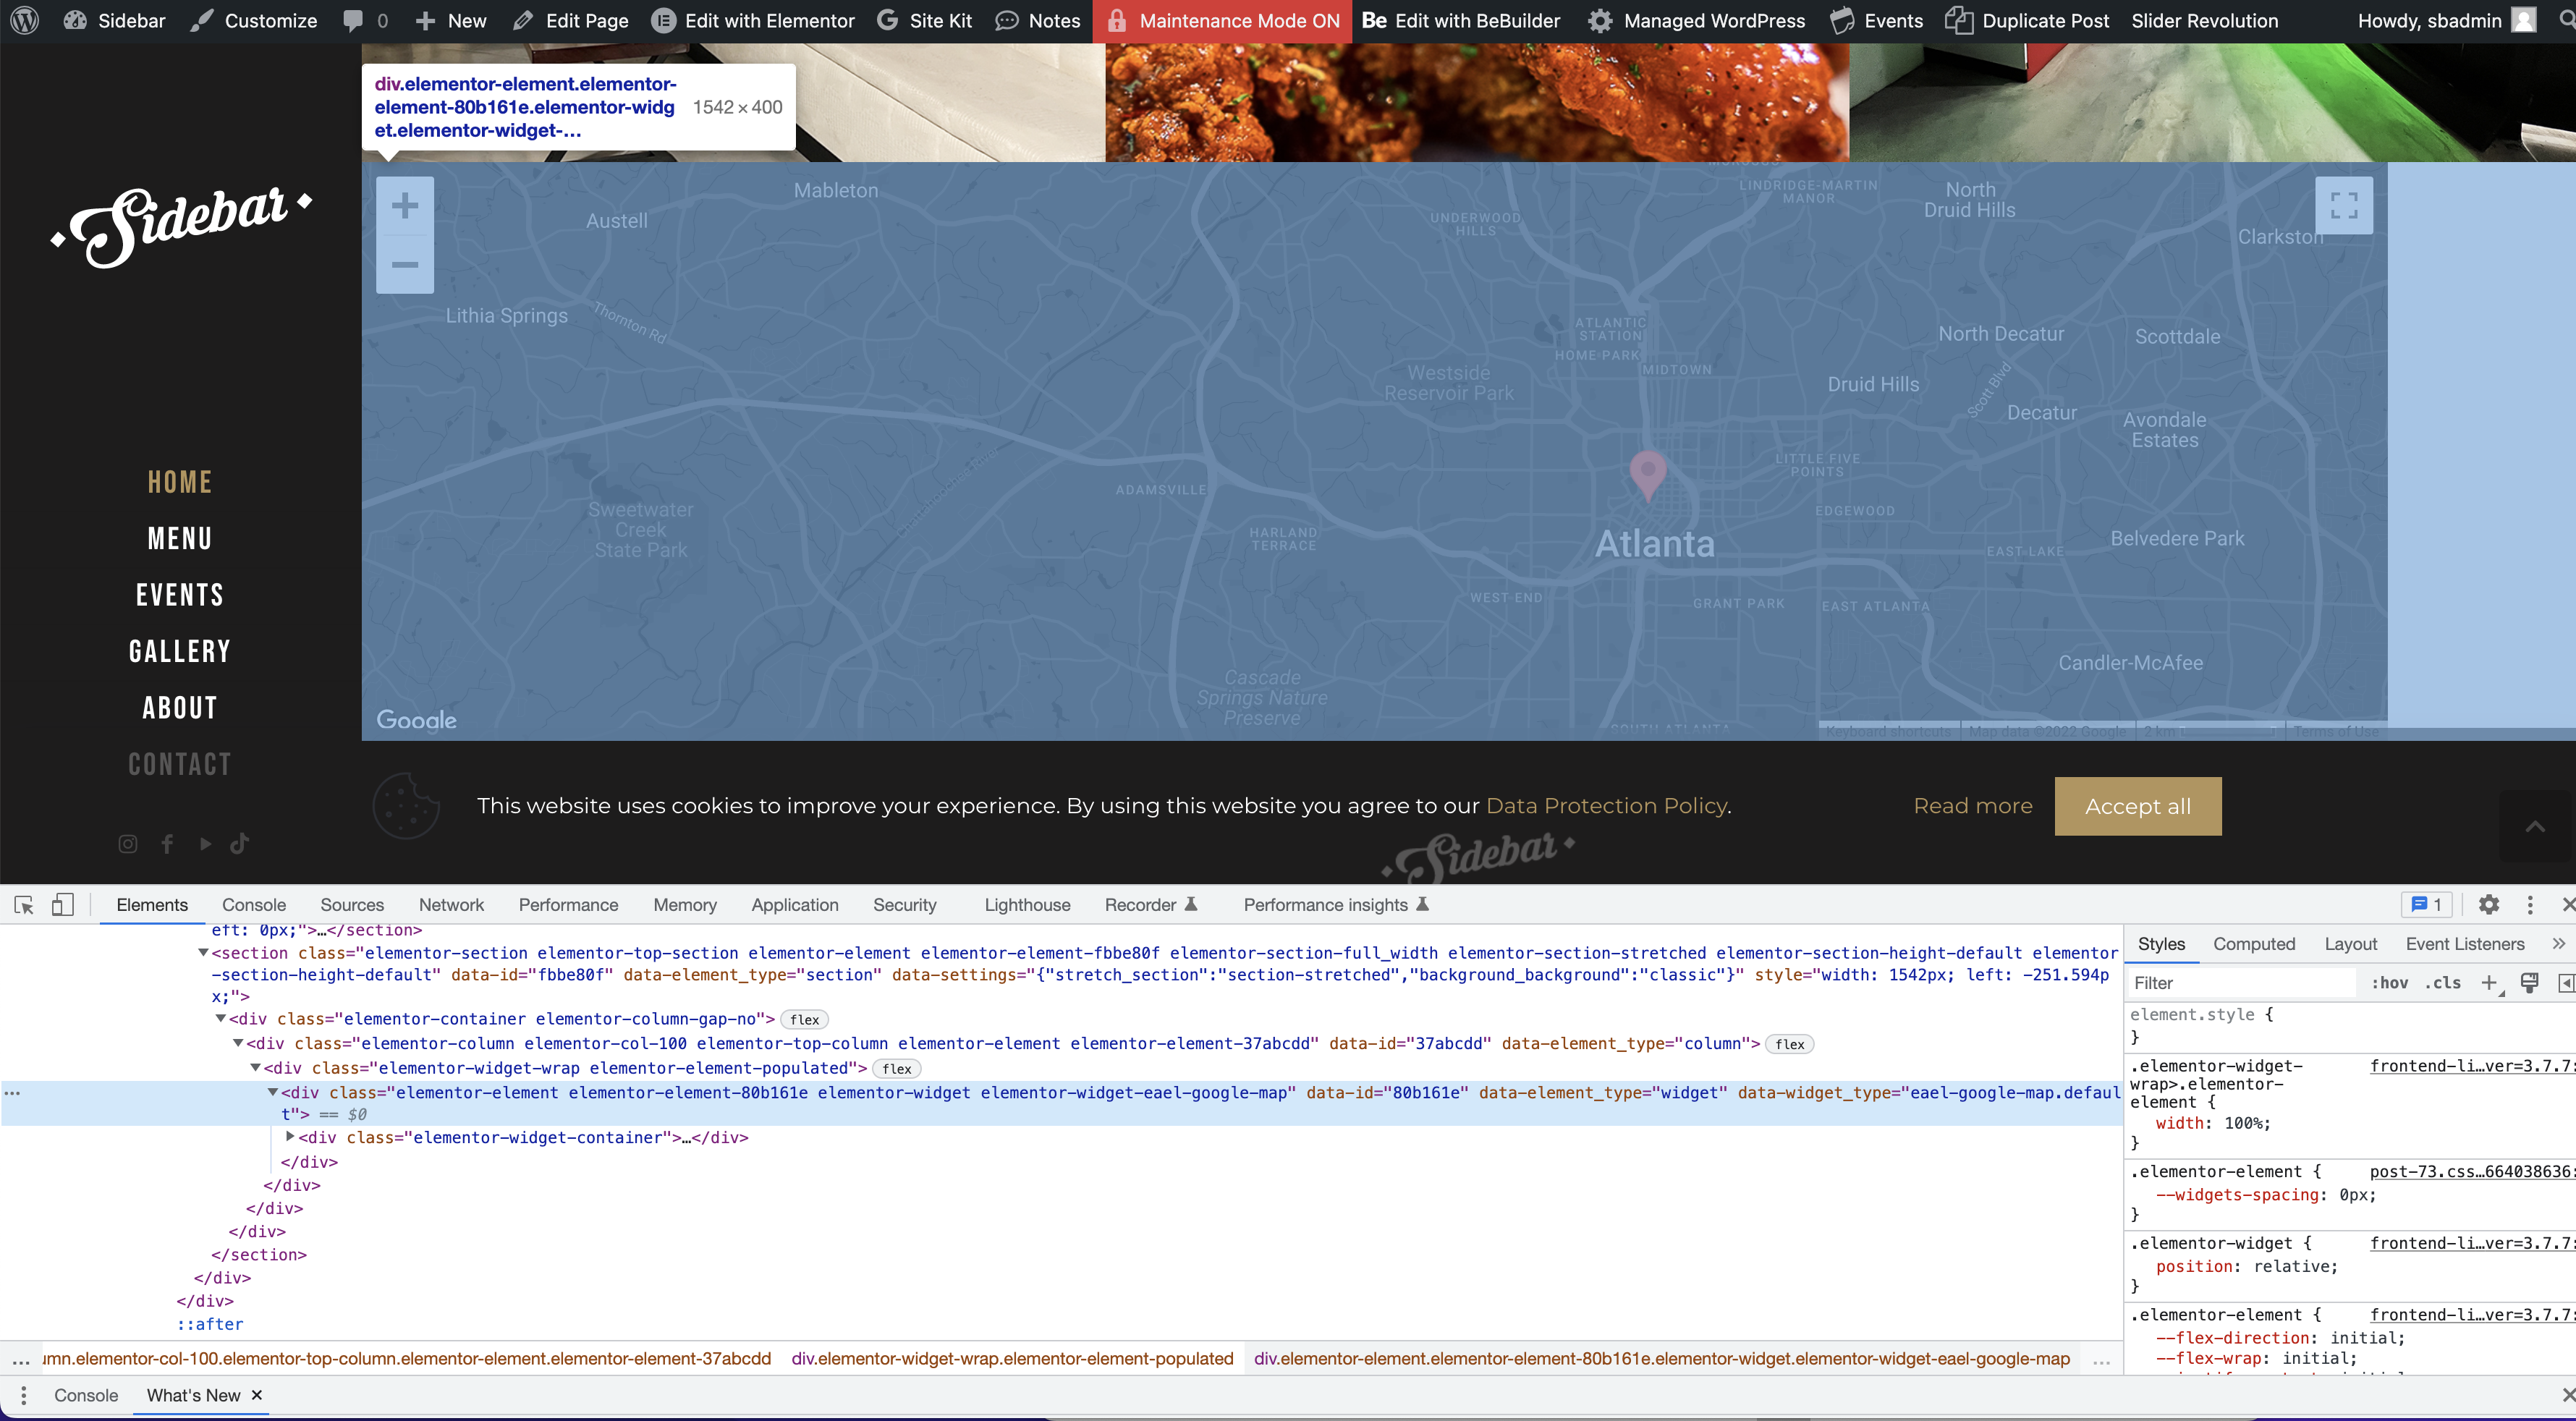Image resolution: width=2576 pixels, height=1421 pixels.
Task: Toggle element classes with .cls
Action: tap(2442, 983)
